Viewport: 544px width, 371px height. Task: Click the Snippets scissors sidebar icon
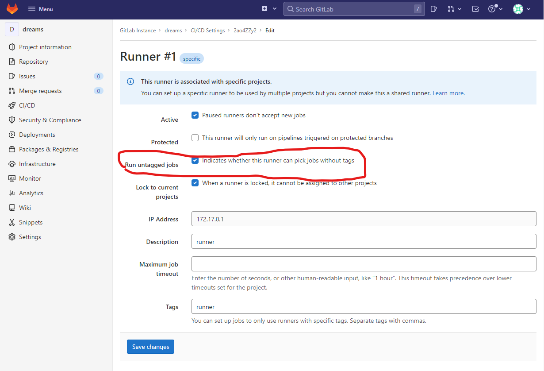11,222
